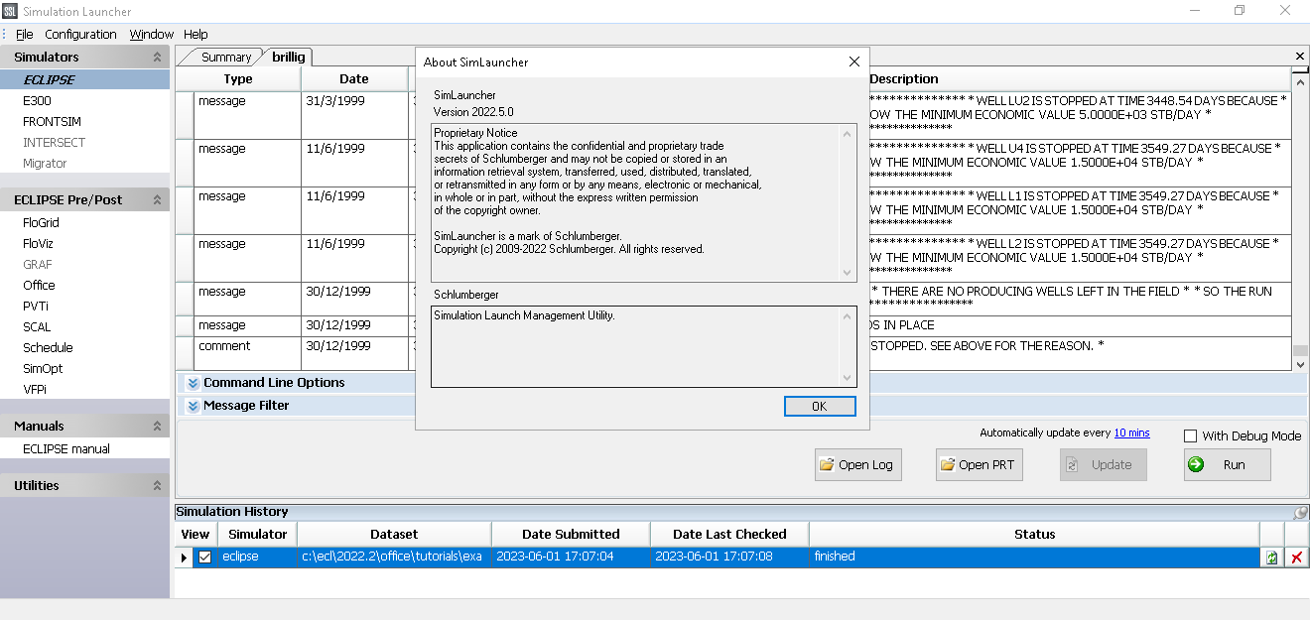Launch SimOpt tool
Screen dimensions: 1310x620
coord(43,369)
